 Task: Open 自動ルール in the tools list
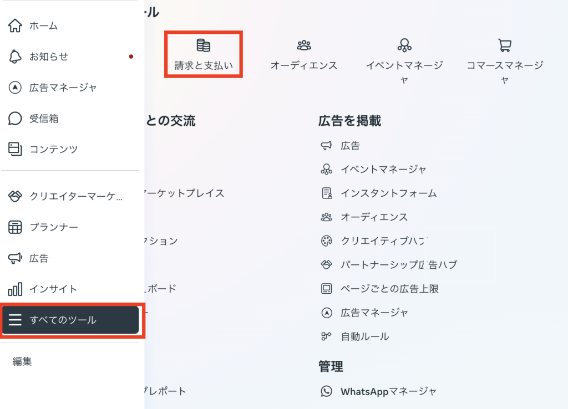coord(364,336)
